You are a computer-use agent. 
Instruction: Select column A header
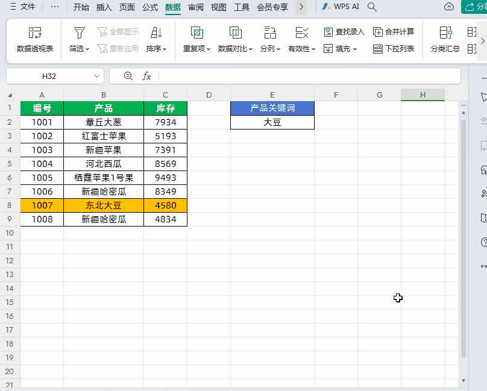[42, 95]
